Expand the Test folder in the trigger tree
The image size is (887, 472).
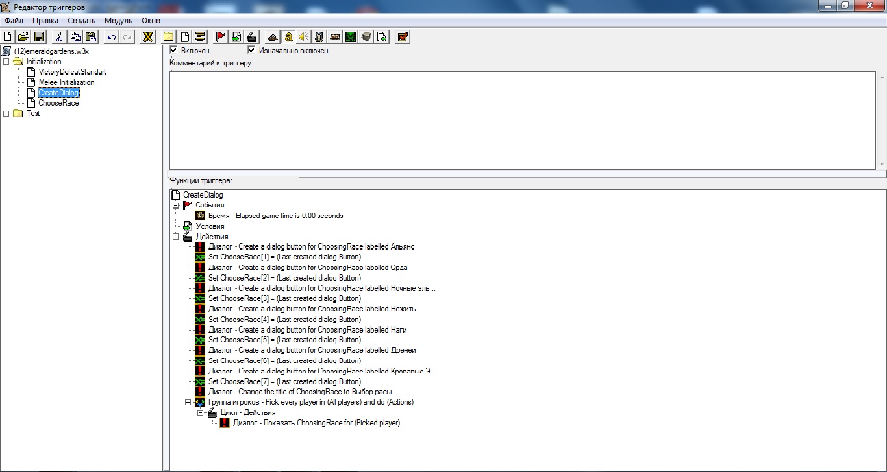click(x=6, y=113)
